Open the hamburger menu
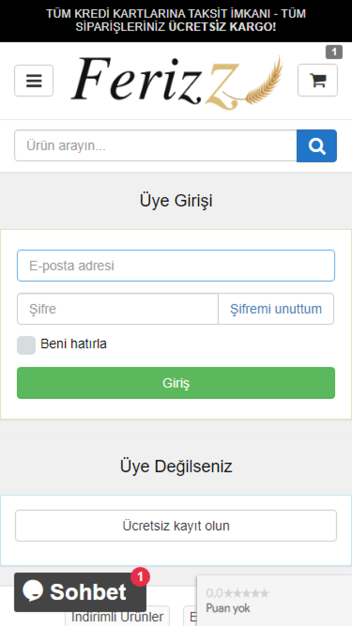 tap(34, 81)
